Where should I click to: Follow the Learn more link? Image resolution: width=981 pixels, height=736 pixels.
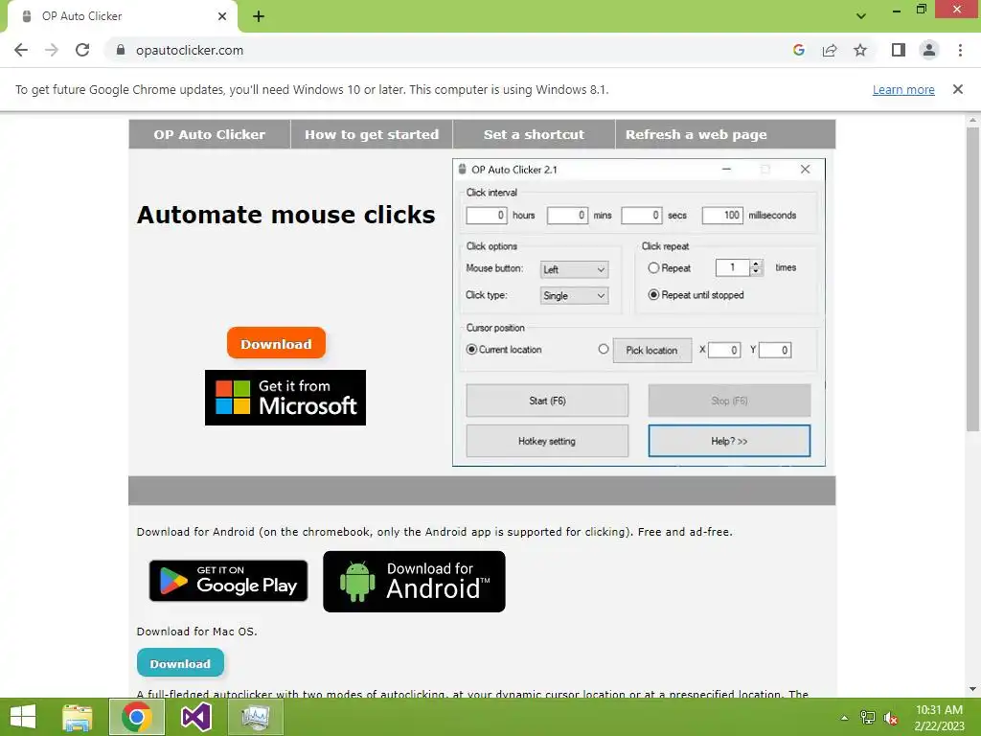[903, 89]
